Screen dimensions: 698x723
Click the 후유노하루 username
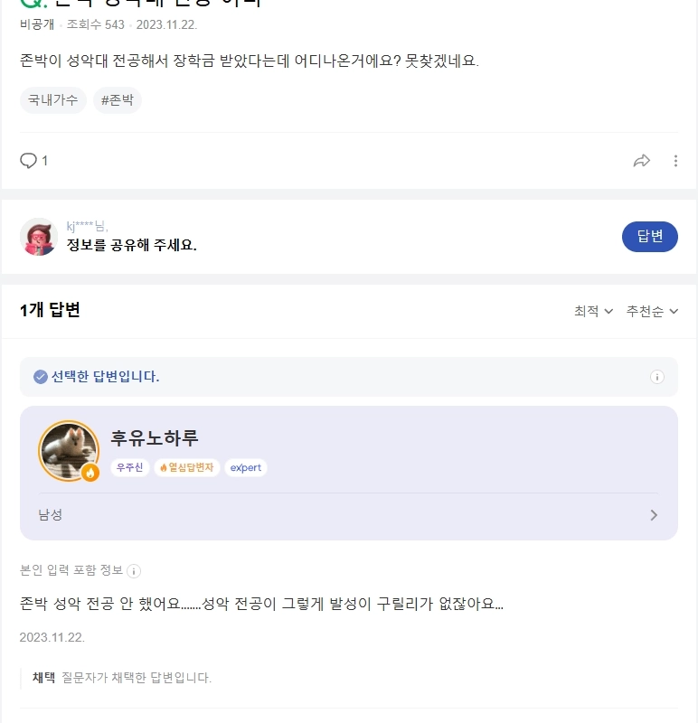(154, 438)
